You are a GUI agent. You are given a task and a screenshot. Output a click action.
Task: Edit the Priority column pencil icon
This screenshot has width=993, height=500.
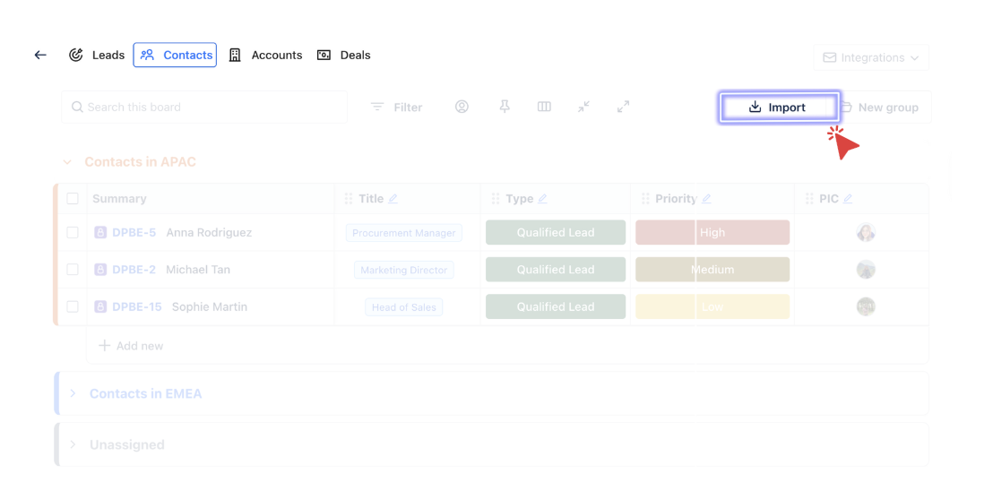(706, 199)
